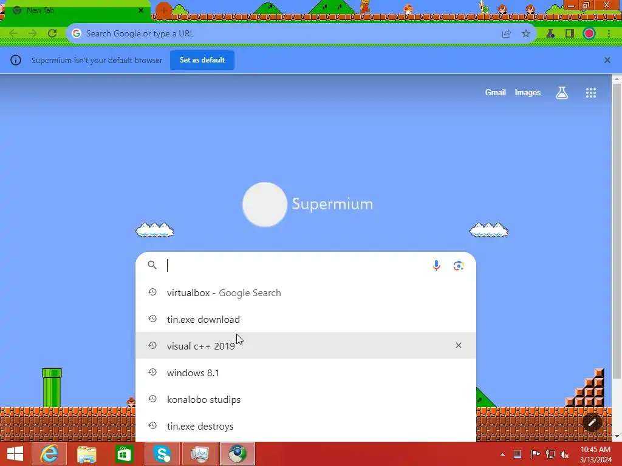Click the Set as default button
Viewport: 622px width, 466px height.
pos(202,60)
